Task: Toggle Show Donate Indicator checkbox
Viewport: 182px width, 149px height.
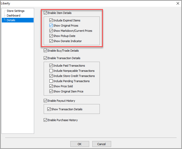Action: pos(51,41)
